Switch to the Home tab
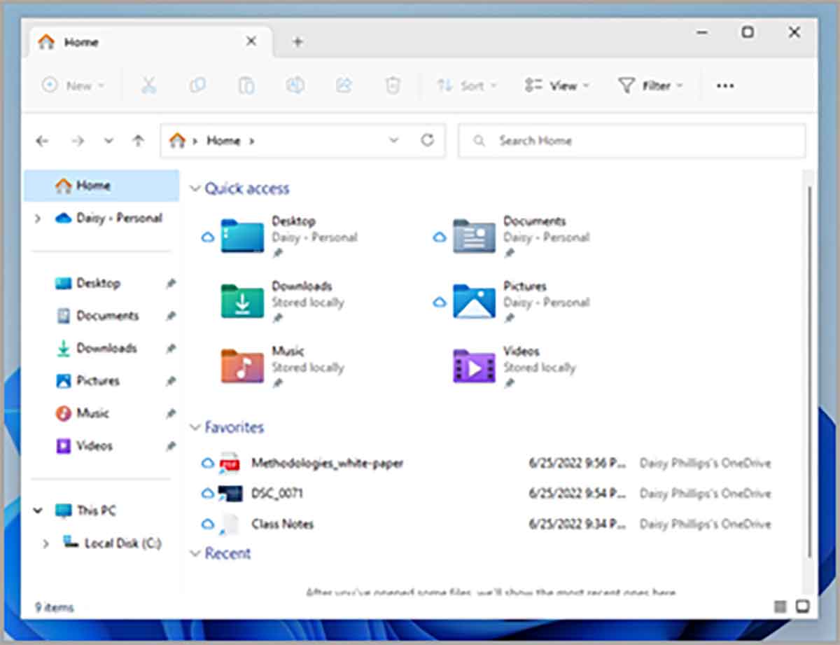 click(x=81, y=41)
